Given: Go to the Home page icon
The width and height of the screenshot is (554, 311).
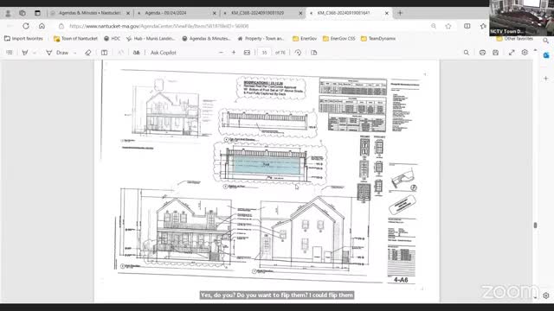Looking at the screenshot, I should coord(42,26).
